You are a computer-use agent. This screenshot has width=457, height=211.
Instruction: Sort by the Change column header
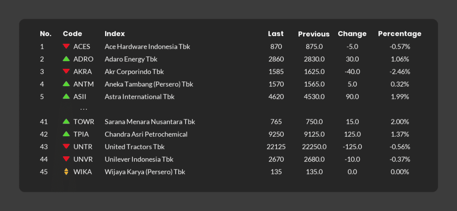pos(352,34)
